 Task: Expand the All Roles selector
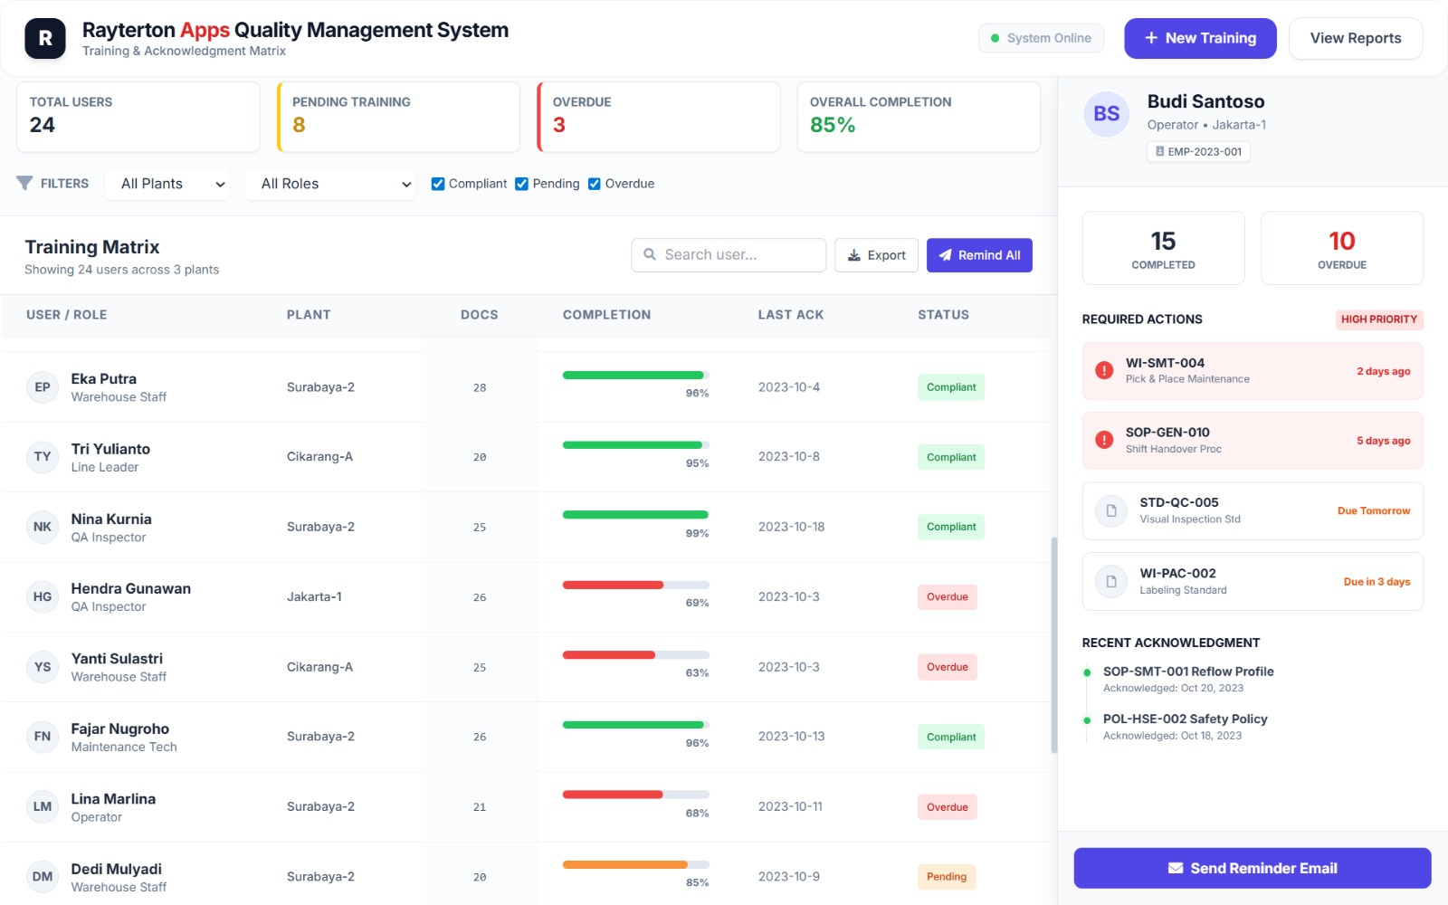coord(330,184)
